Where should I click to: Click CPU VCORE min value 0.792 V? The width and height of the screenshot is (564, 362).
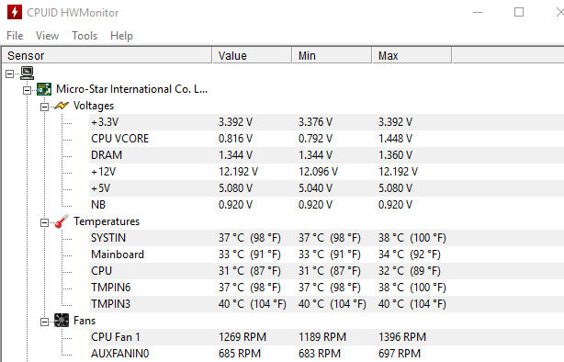[x=315, y=139]
